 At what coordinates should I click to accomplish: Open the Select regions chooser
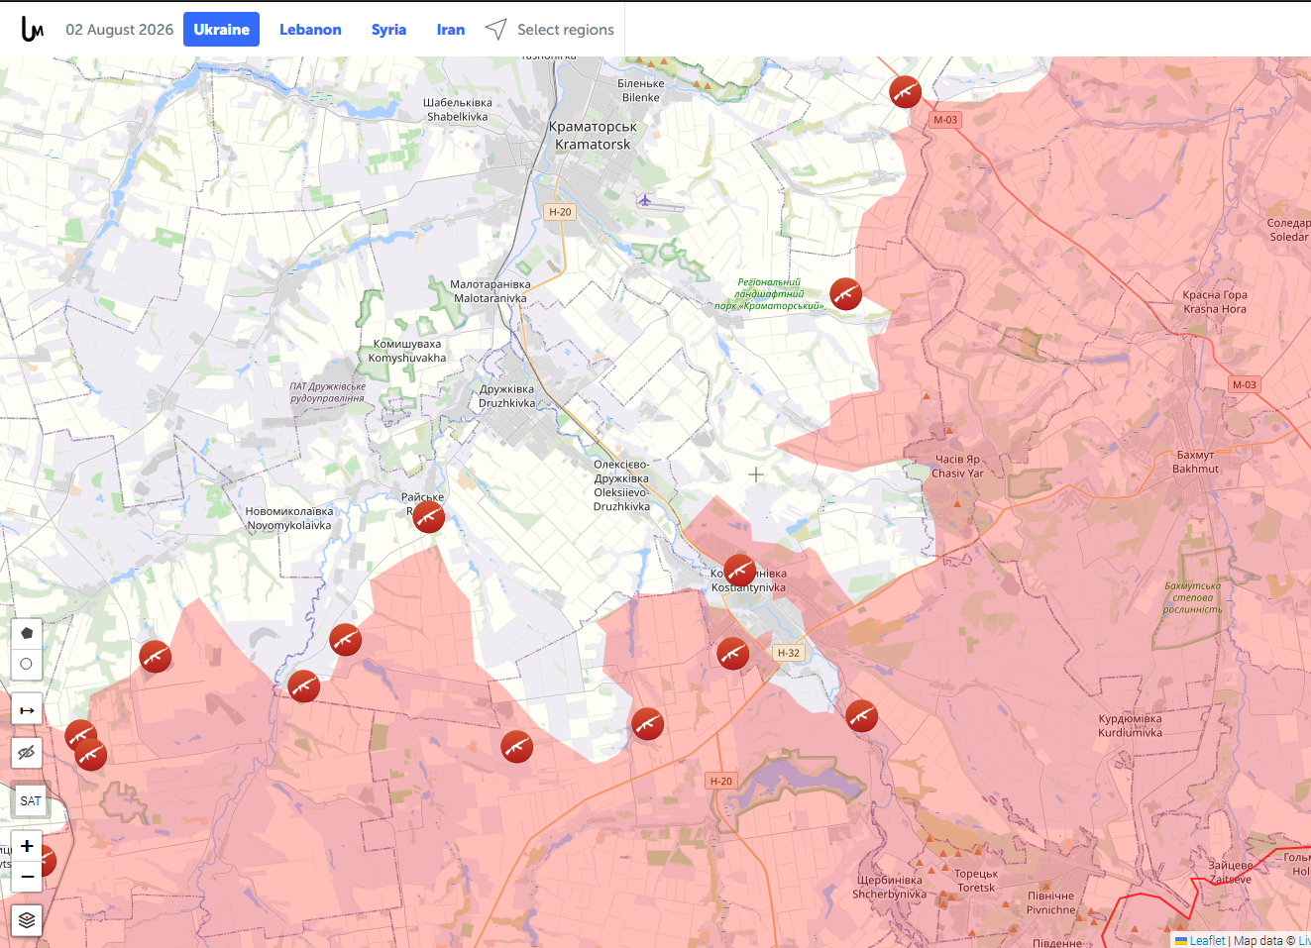(565, 30)
